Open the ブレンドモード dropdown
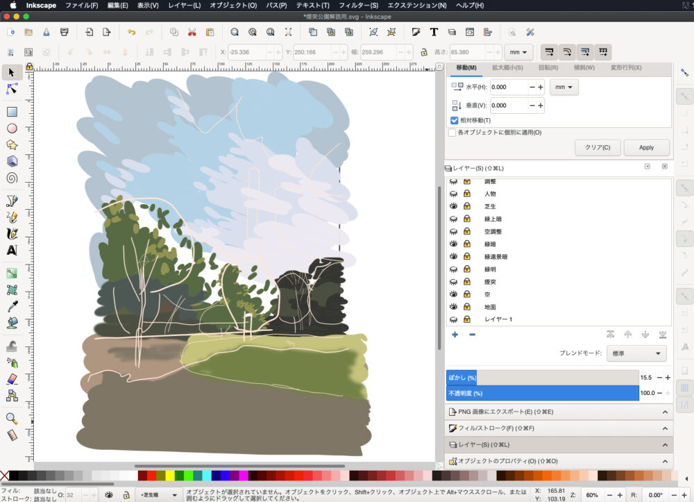 (x=636, y=353)
